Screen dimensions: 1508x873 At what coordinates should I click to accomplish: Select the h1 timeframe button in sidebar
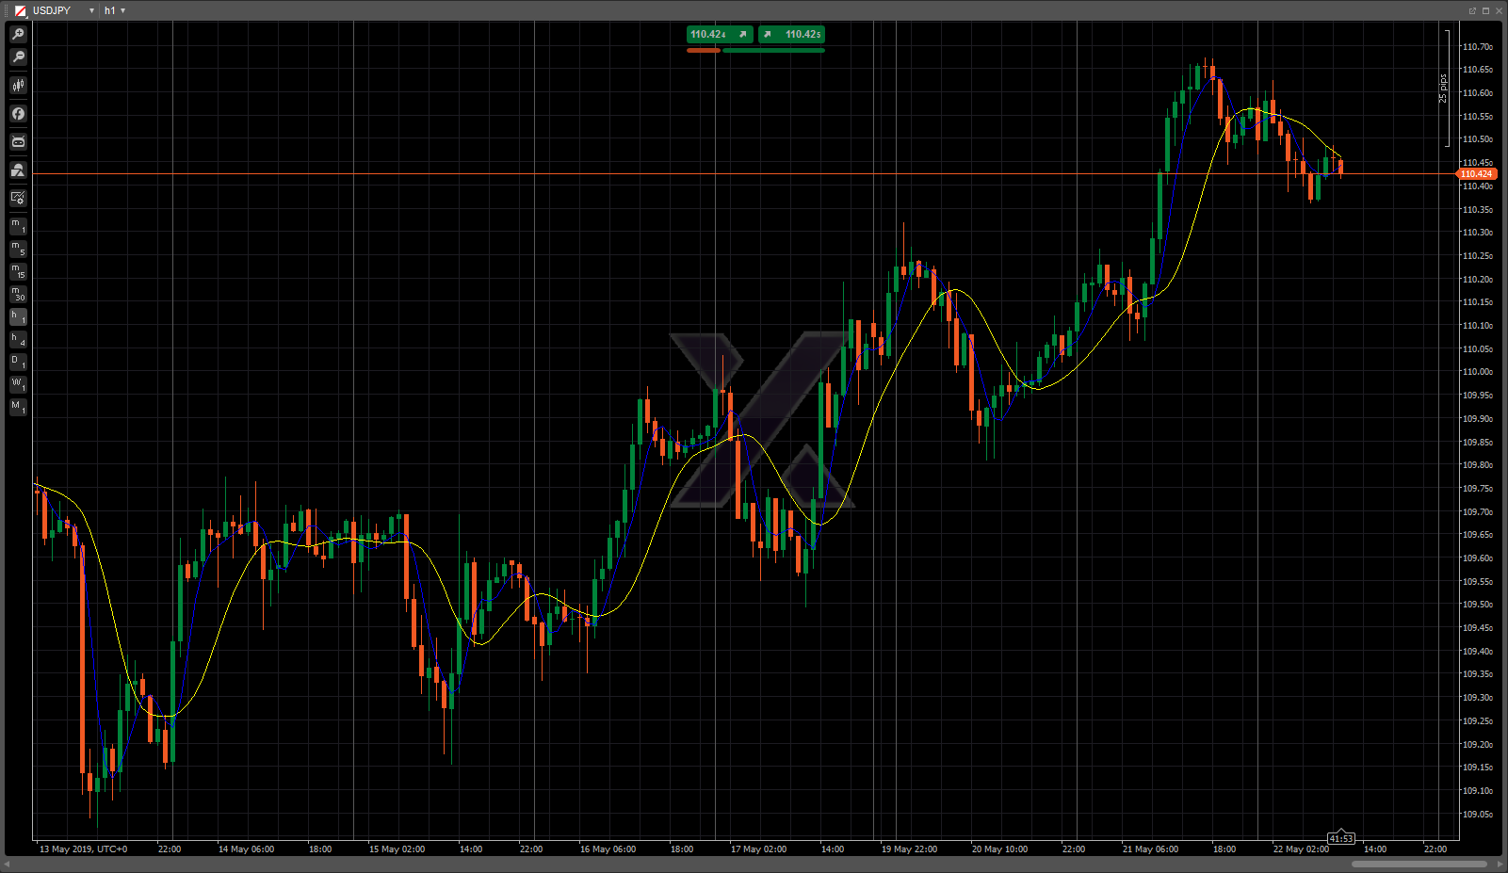[x=18, y=316]
